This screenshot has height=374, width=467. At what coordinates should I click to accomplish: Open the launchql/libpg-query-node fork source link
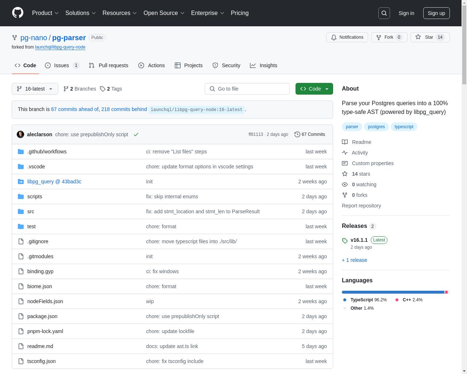pyautogui.click(x=60, y=47)
